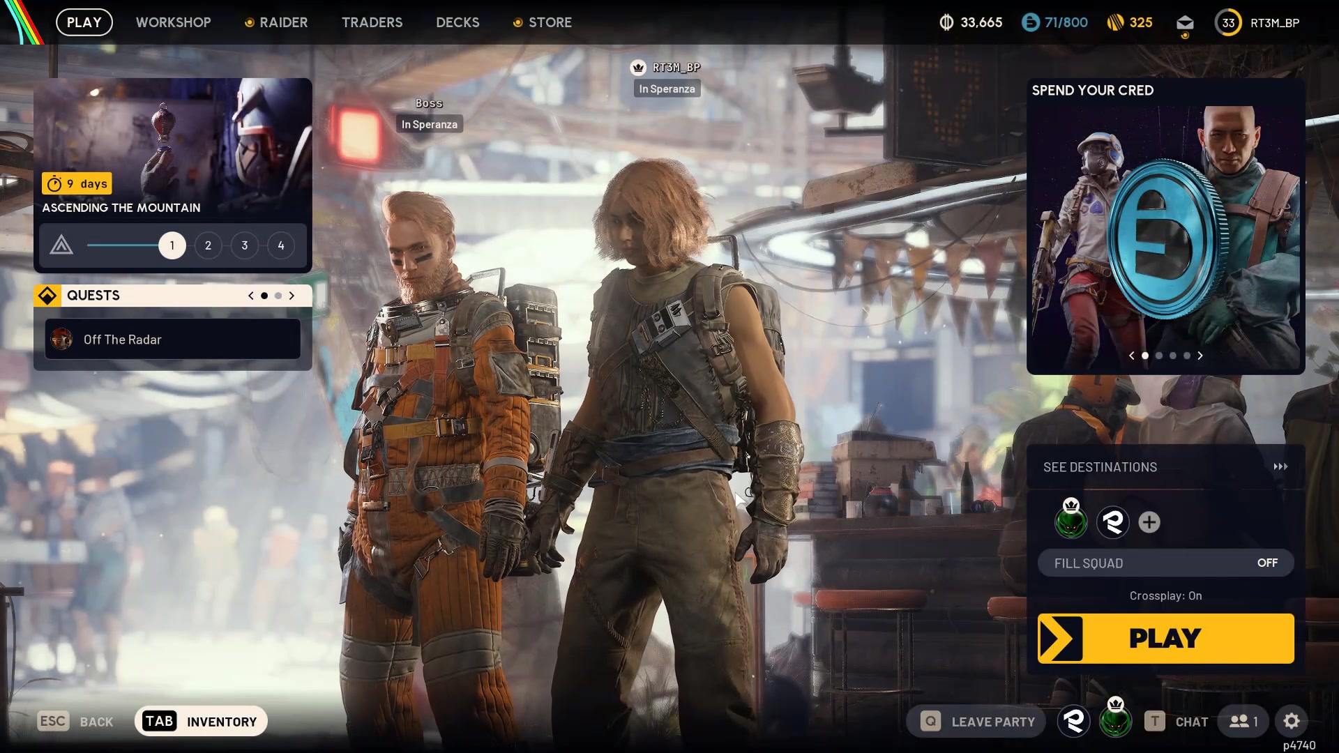1339x753 pixels.
Task: Click the coin currency icon next to 33,665
Action: (946, 23)
